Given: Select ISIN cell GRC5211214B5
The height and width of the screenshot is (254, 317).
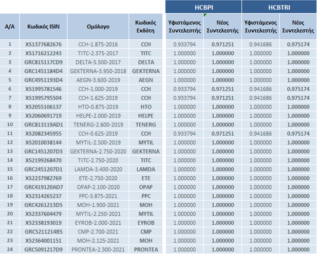Looking at the screenshot, I should click(44, 231).
